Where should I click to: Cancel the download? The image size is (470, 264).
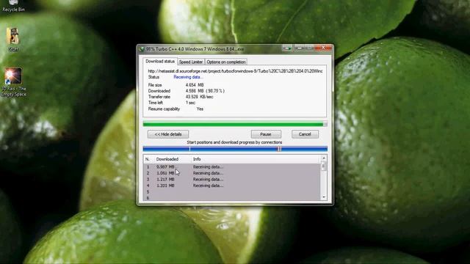coord(305,134)
